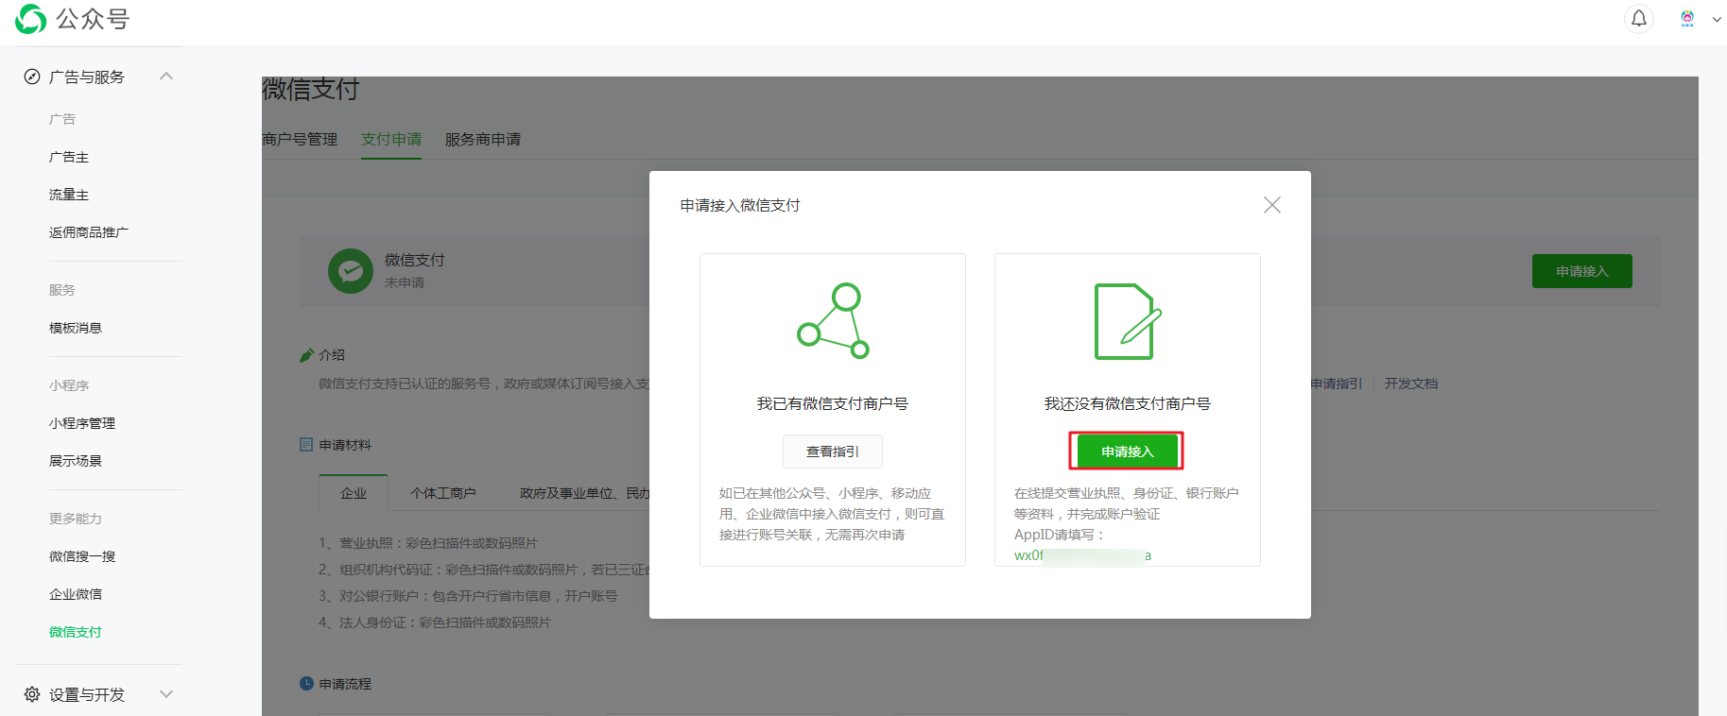1727x716 pixels.
Task: Select 微信搜一搜 in the sidebar
Action: 82,556
